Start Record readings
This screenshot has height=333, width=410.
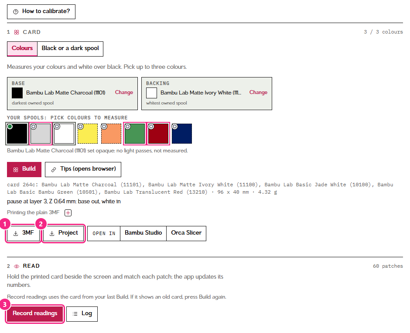[x=35, y=314]
